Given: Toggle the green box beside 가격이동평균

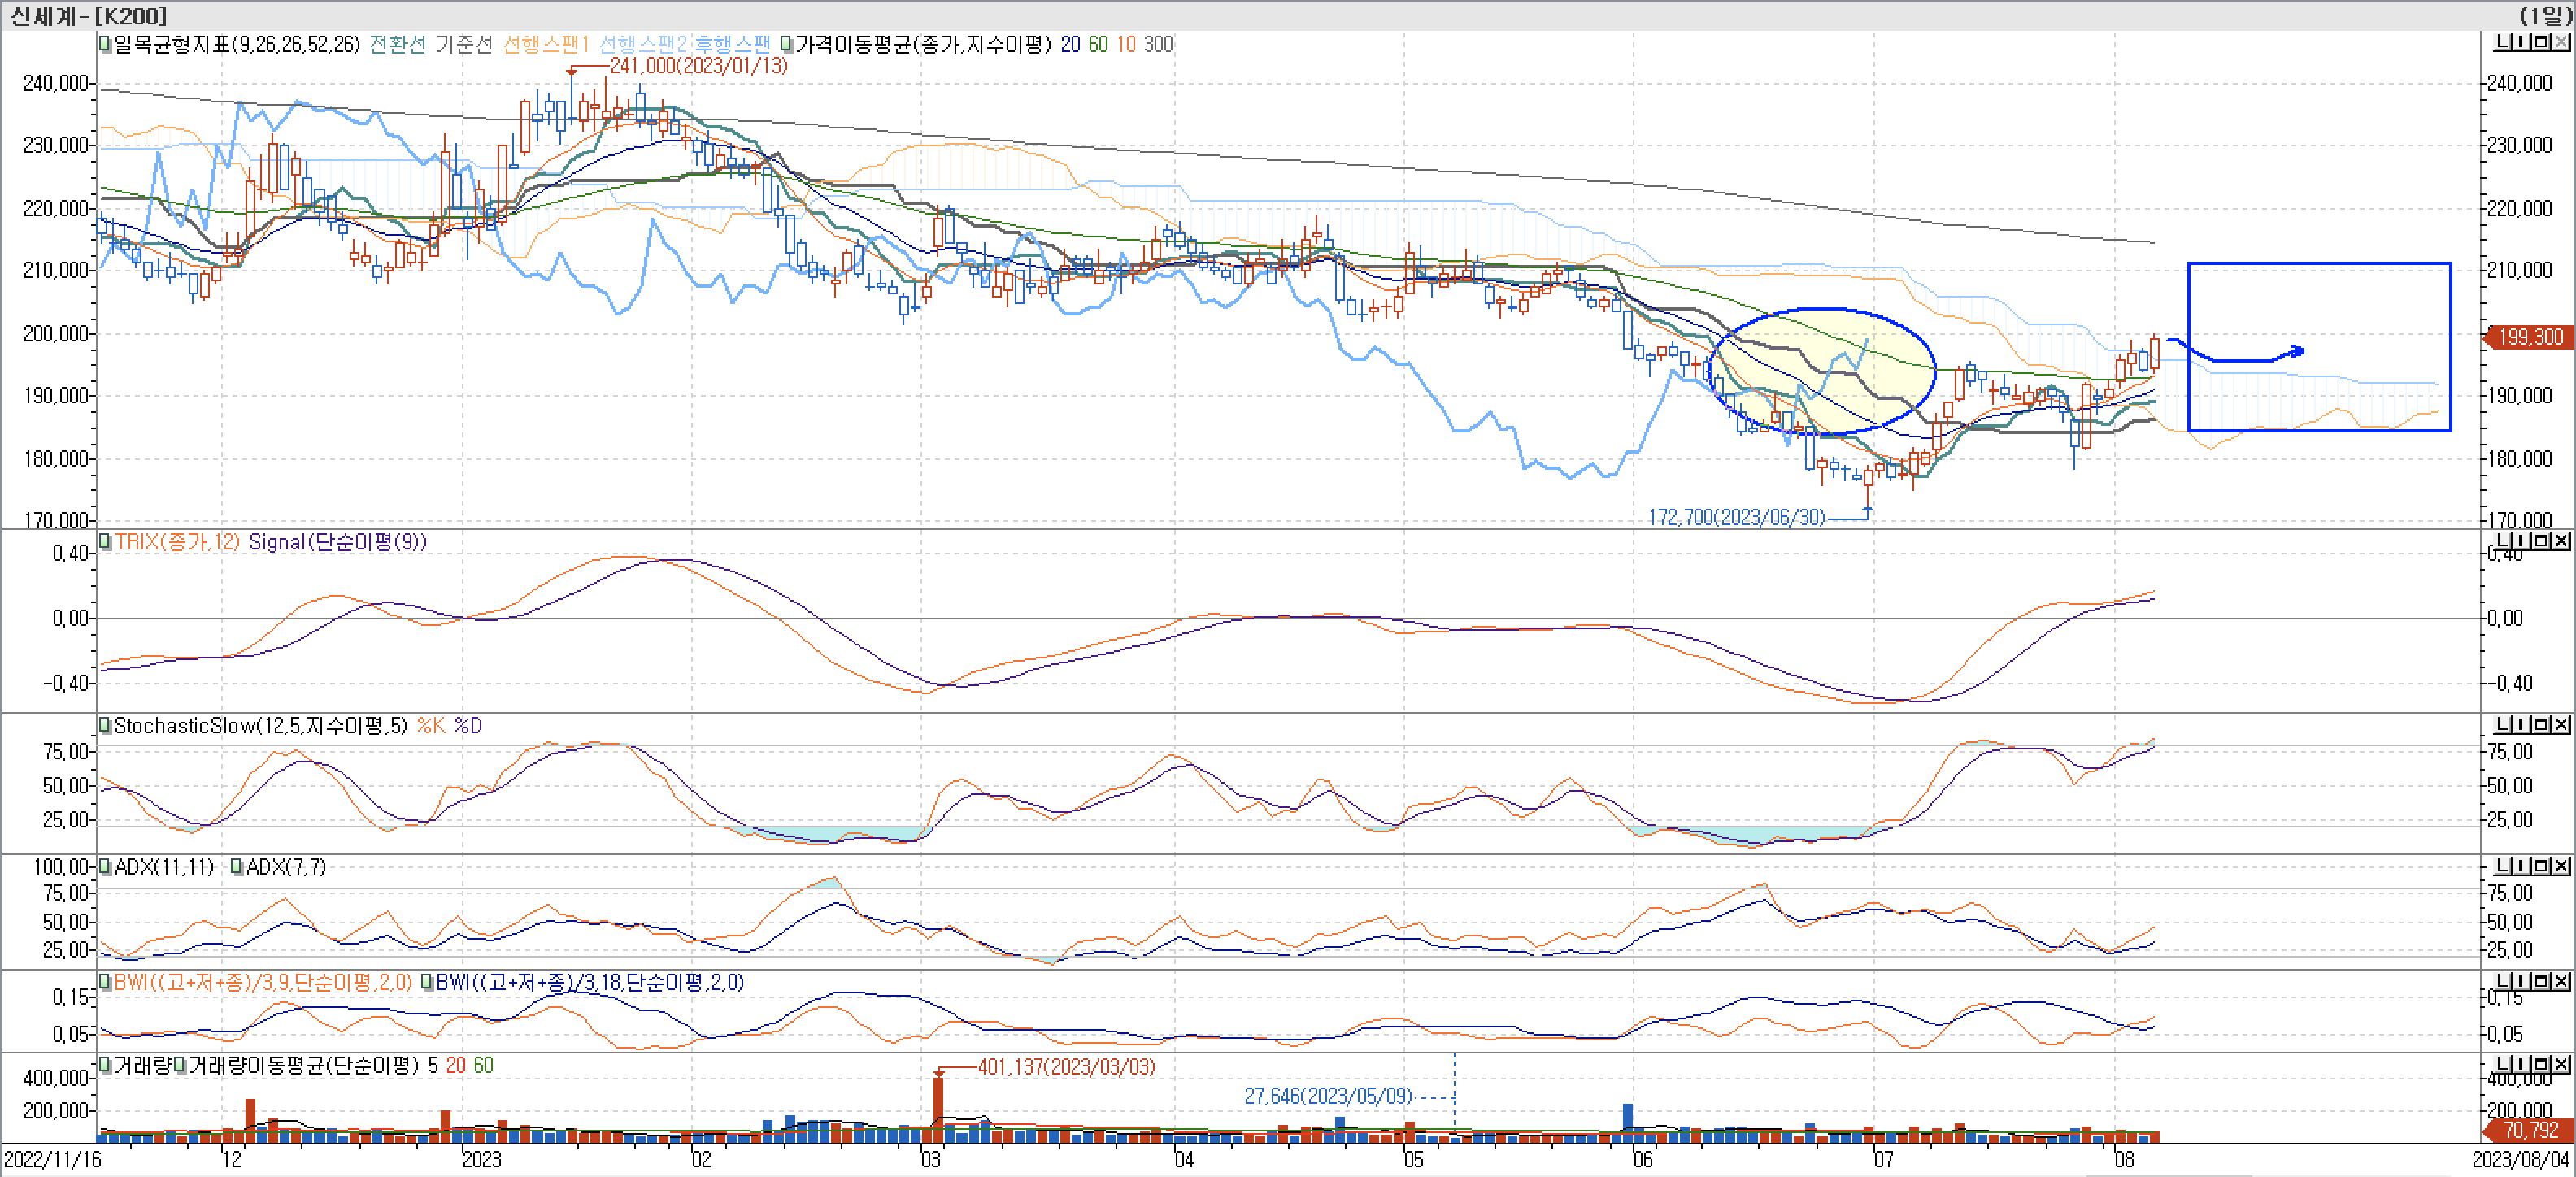Looking at the screenshot, I should [x=786, y=44].
